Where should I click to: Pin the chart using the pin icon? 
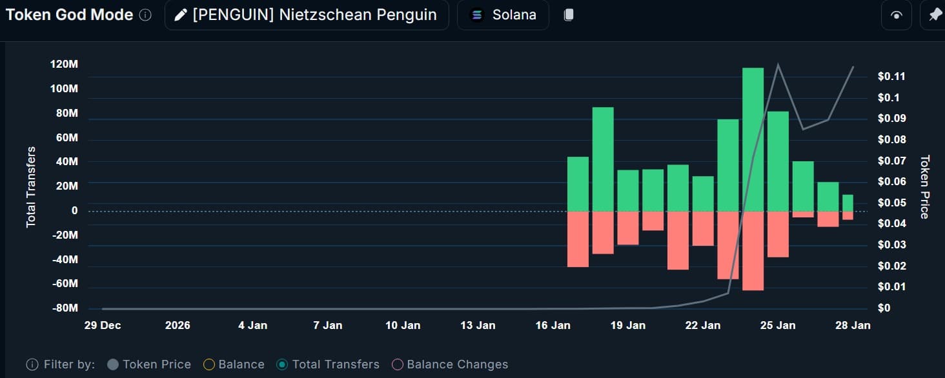click(x=935, y=14)
